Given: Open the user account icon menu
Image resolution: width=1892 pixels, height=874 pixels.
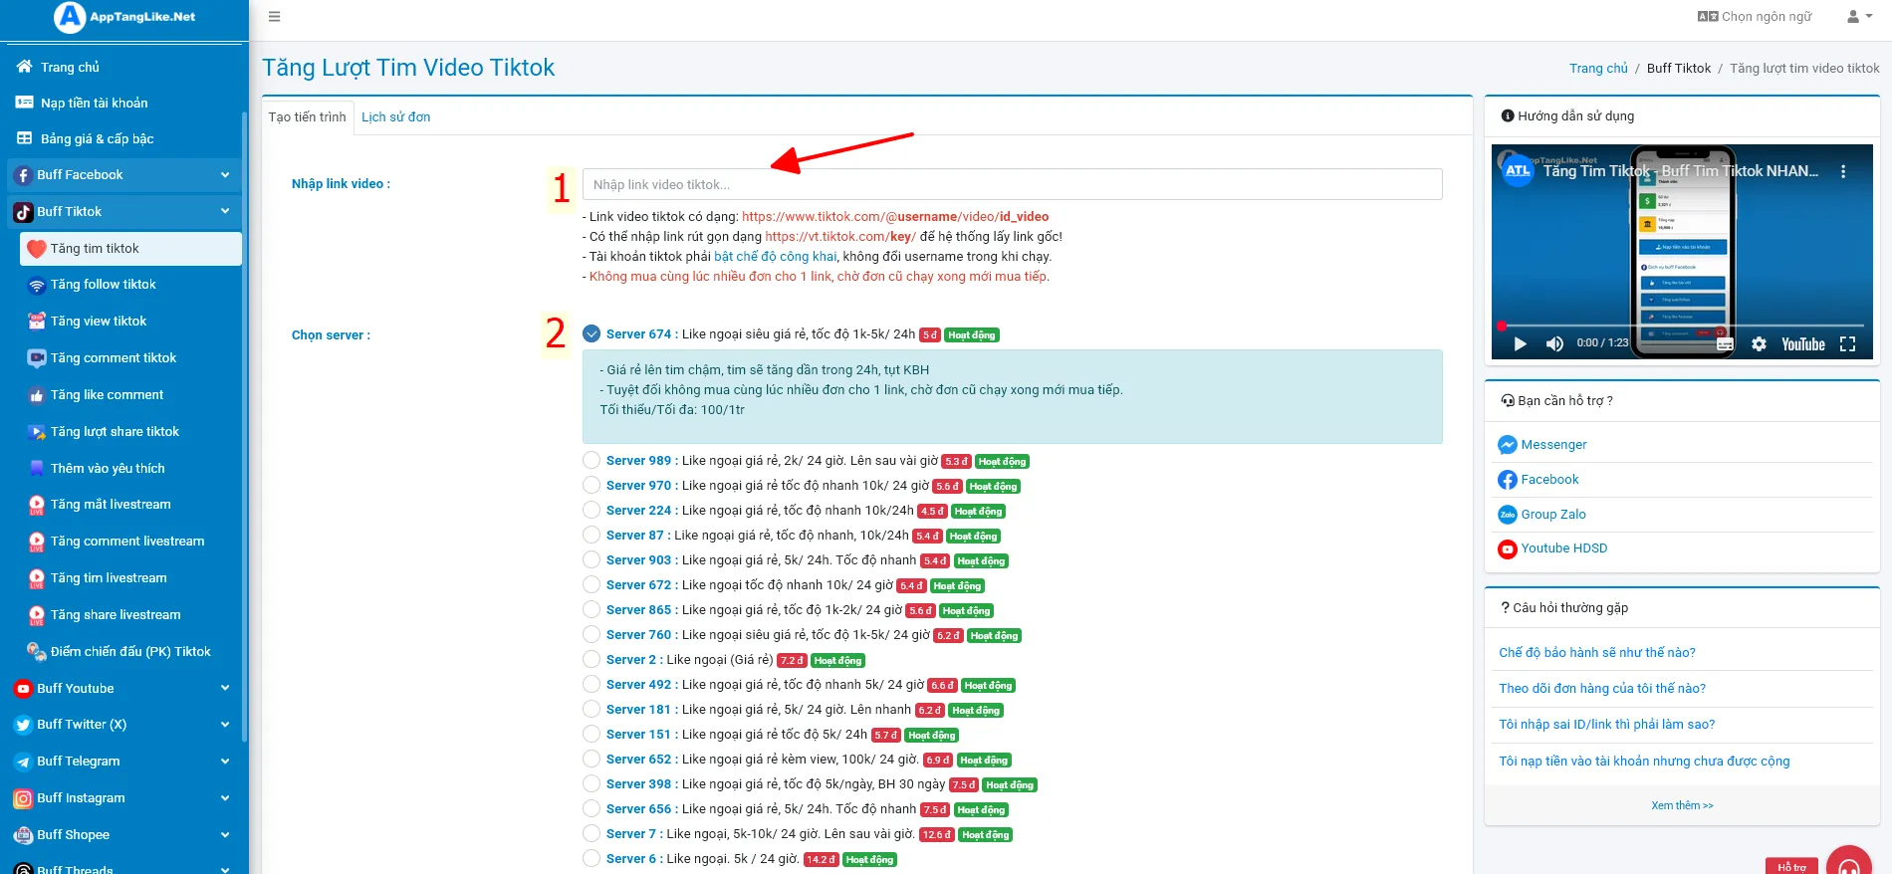Looking at the screenshot, I should 1858,17.
